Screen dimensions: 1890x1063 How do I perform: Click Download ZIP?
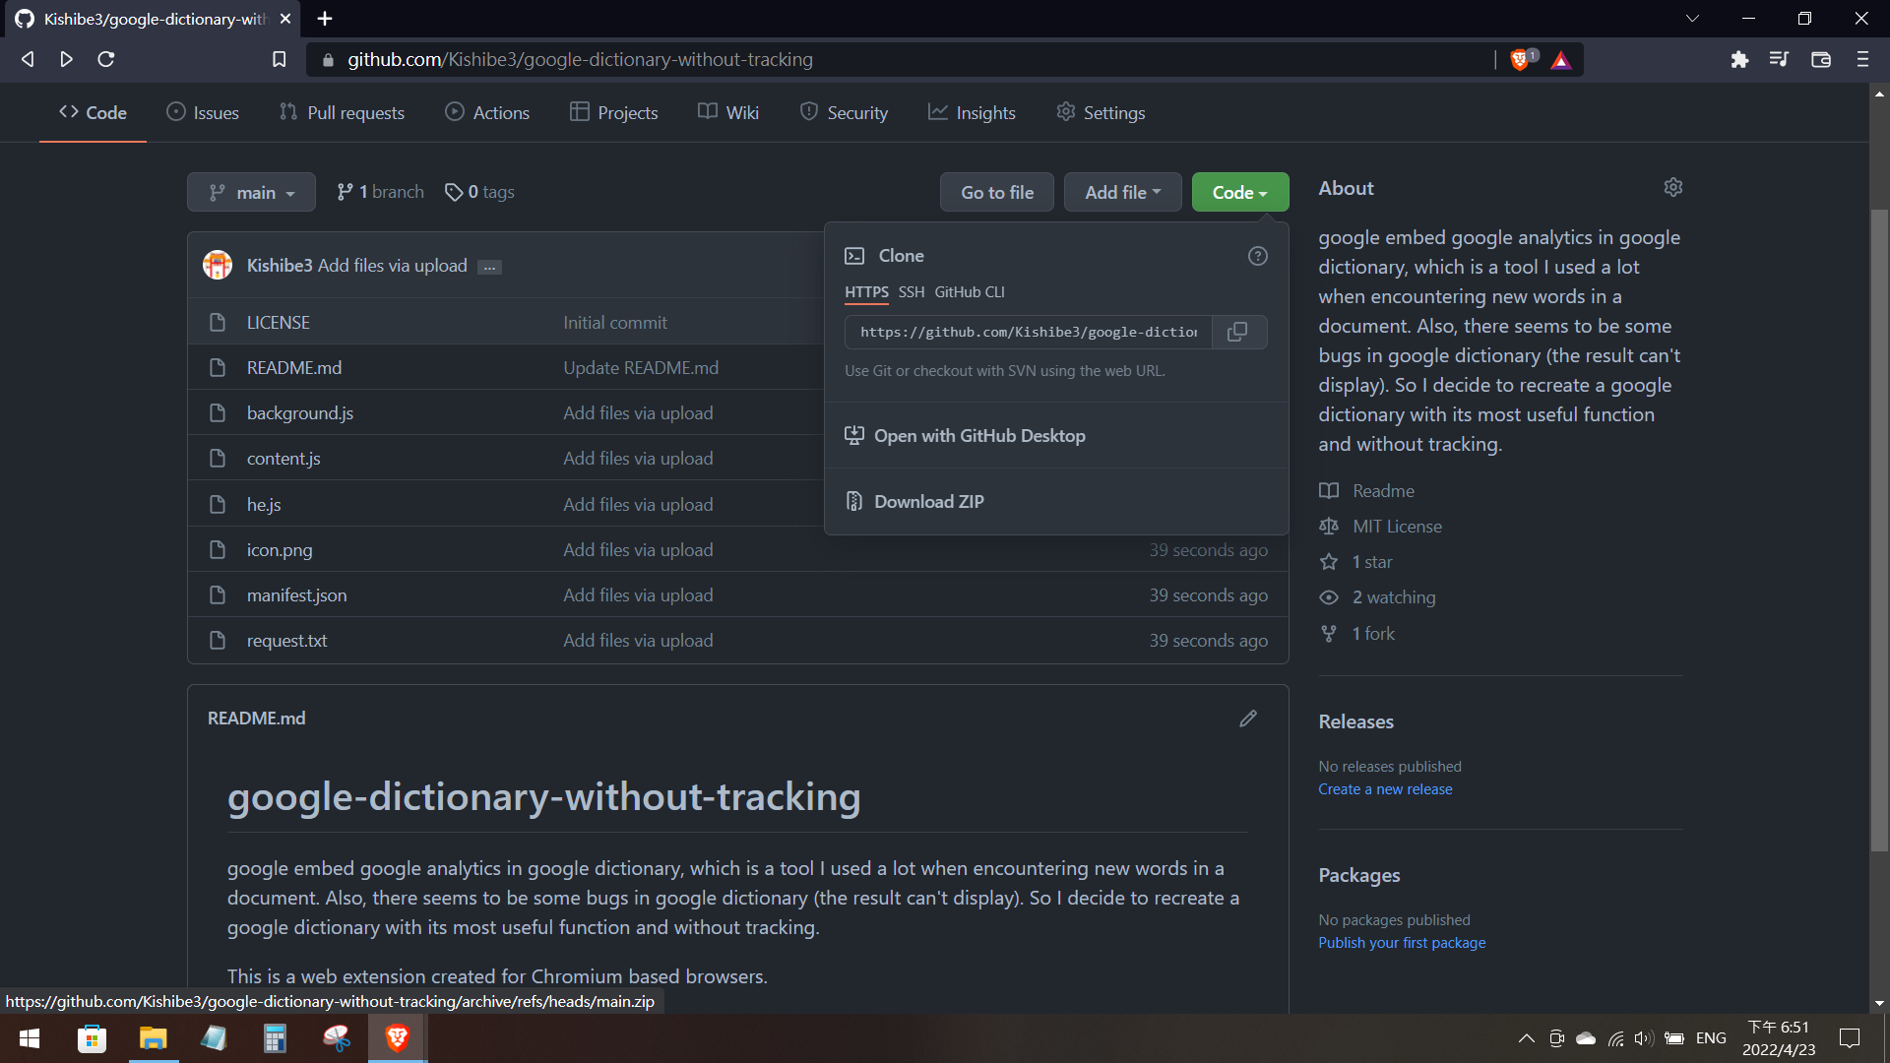coord(928,502)
